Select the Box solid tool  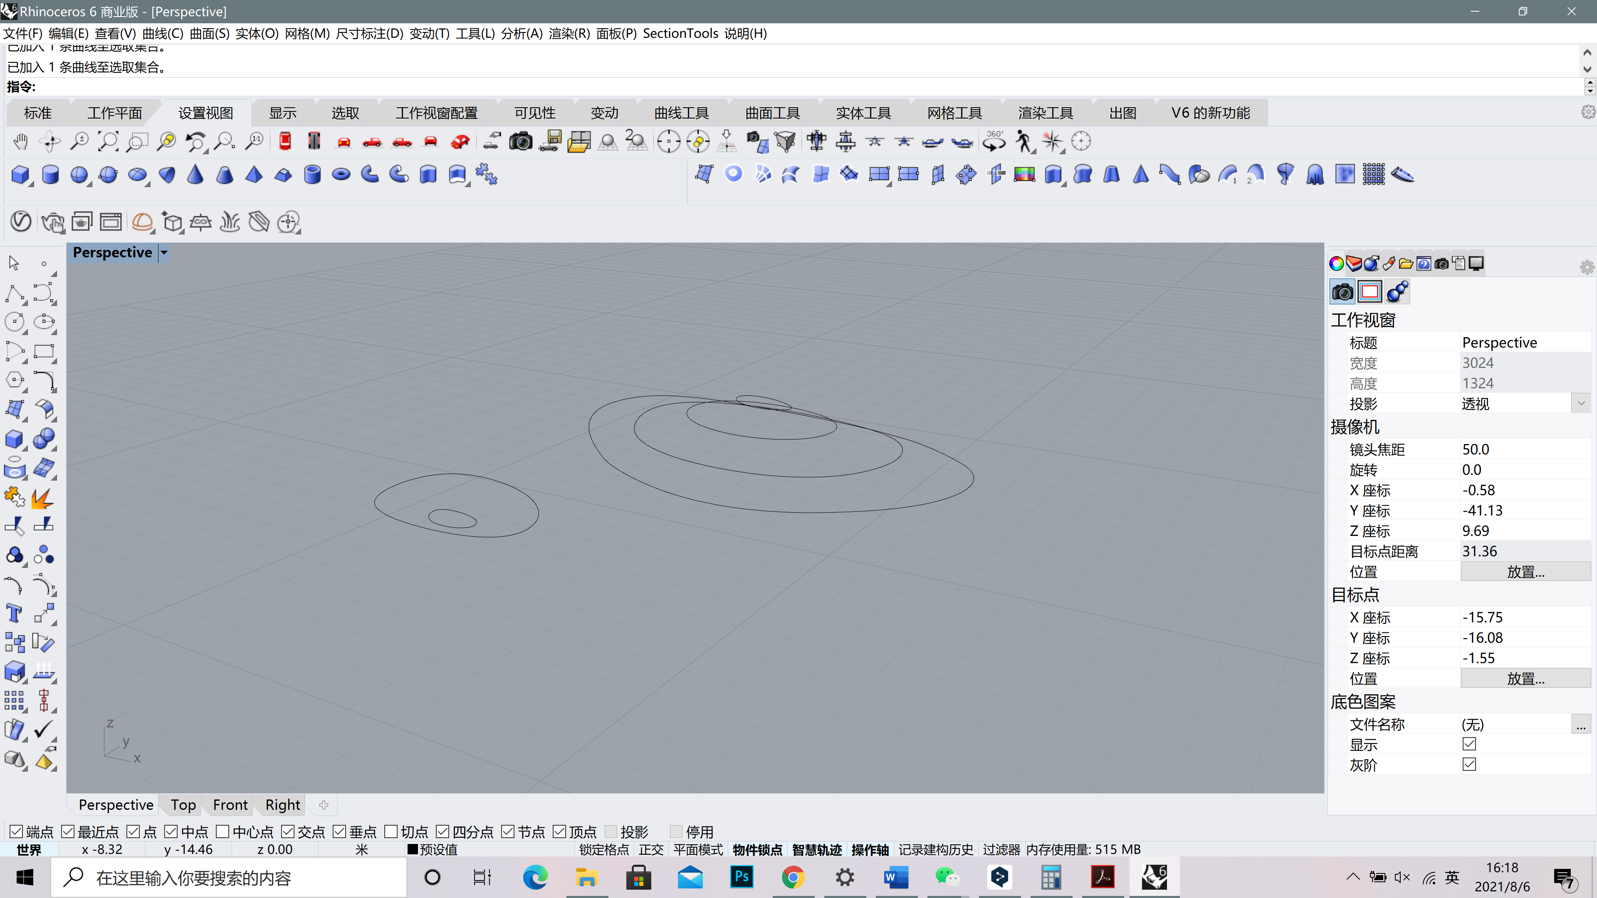click(x=20, y=175)
